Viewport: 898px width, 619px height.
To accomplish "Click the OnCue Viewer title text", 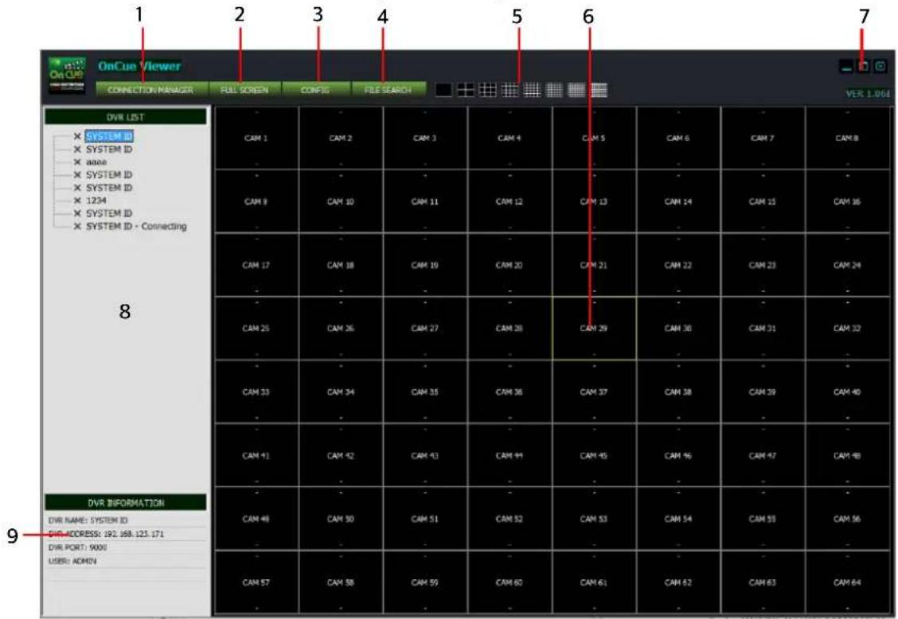I will [139, 66].
